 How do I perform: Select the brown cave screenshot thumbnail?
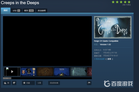pos(45,72)
